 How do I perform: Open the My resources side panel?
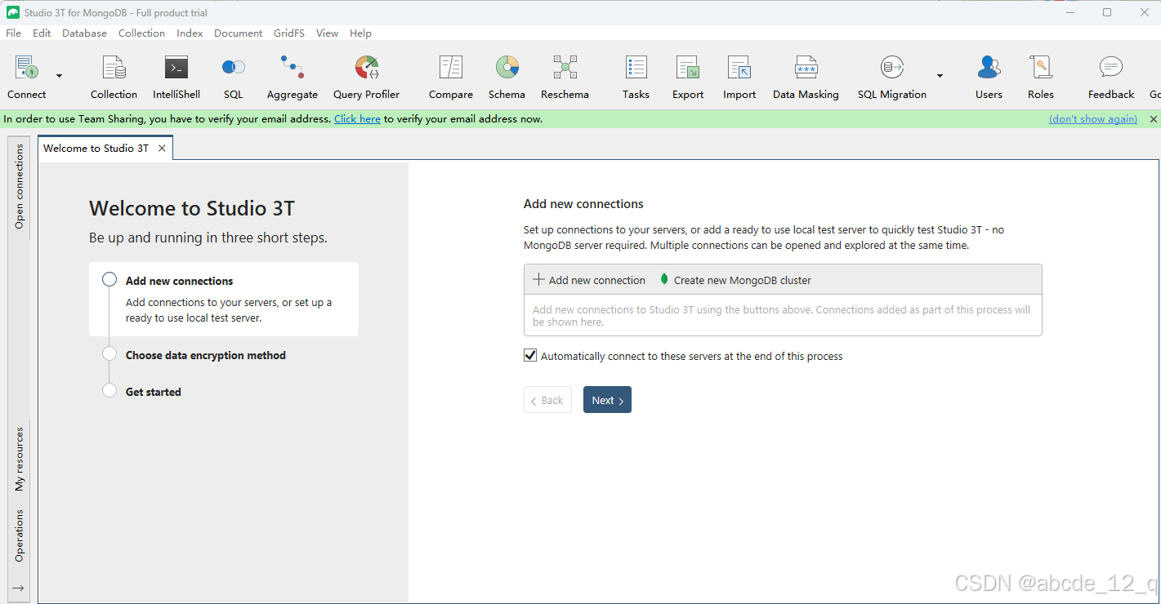pyautogui.click(x=20, y=459)
